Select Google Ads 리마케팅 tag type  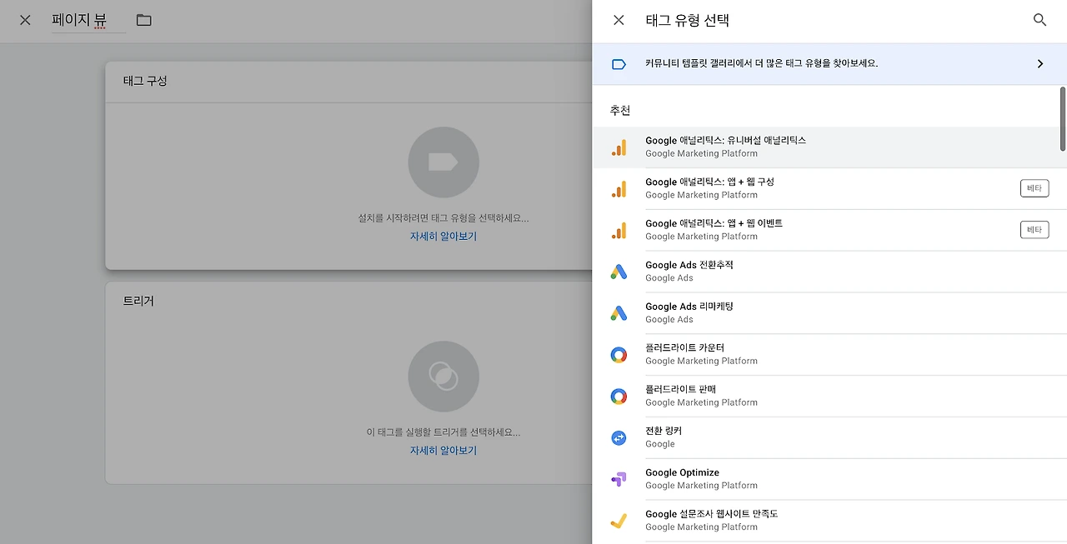coord(829,313)
